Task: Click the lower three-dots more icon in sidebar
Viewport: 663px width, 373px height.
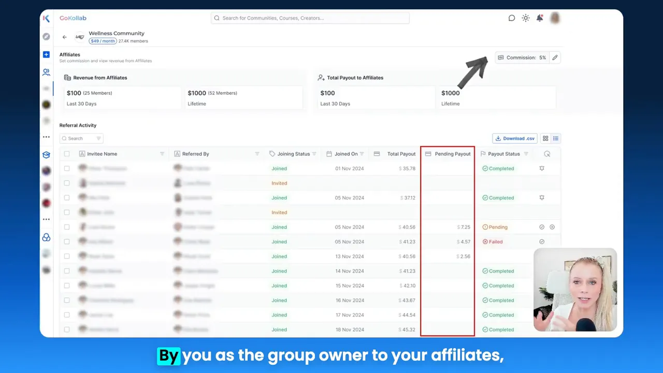Action: click(46, 220)
